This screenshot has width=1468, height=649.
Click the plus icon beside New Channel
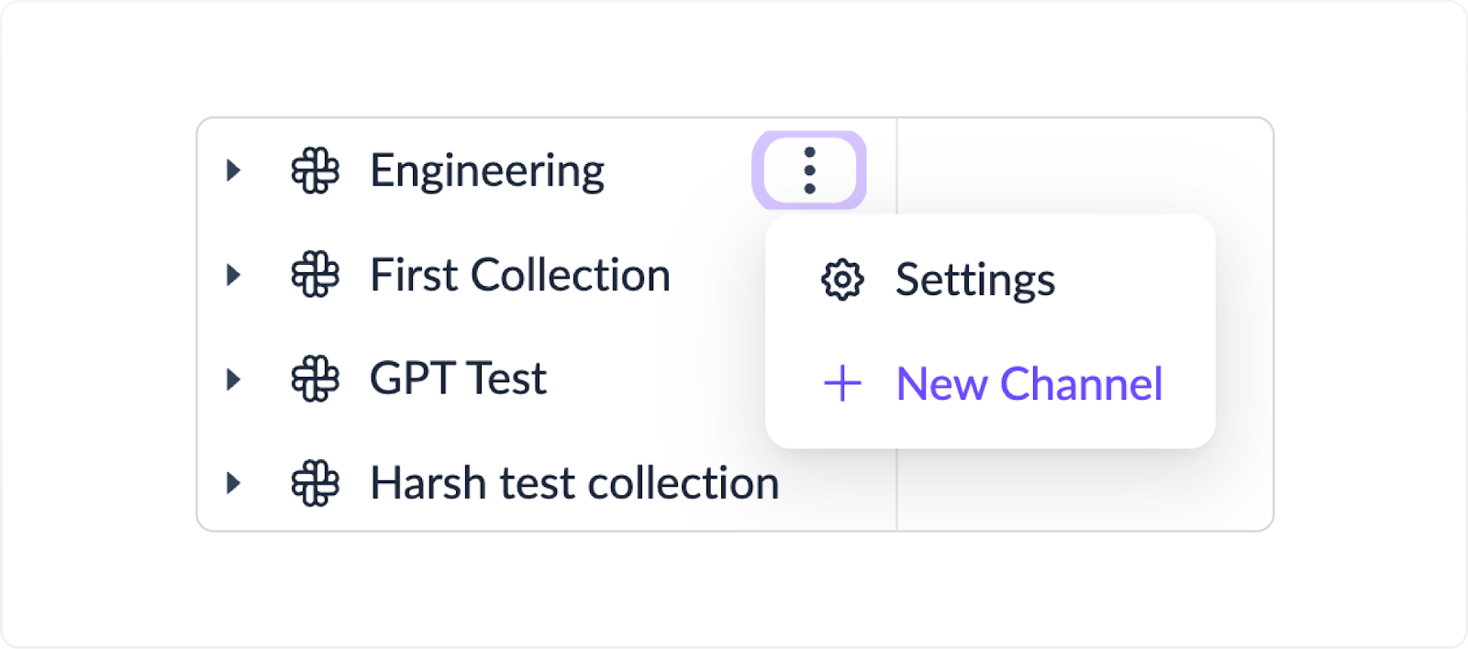[842, 383]
